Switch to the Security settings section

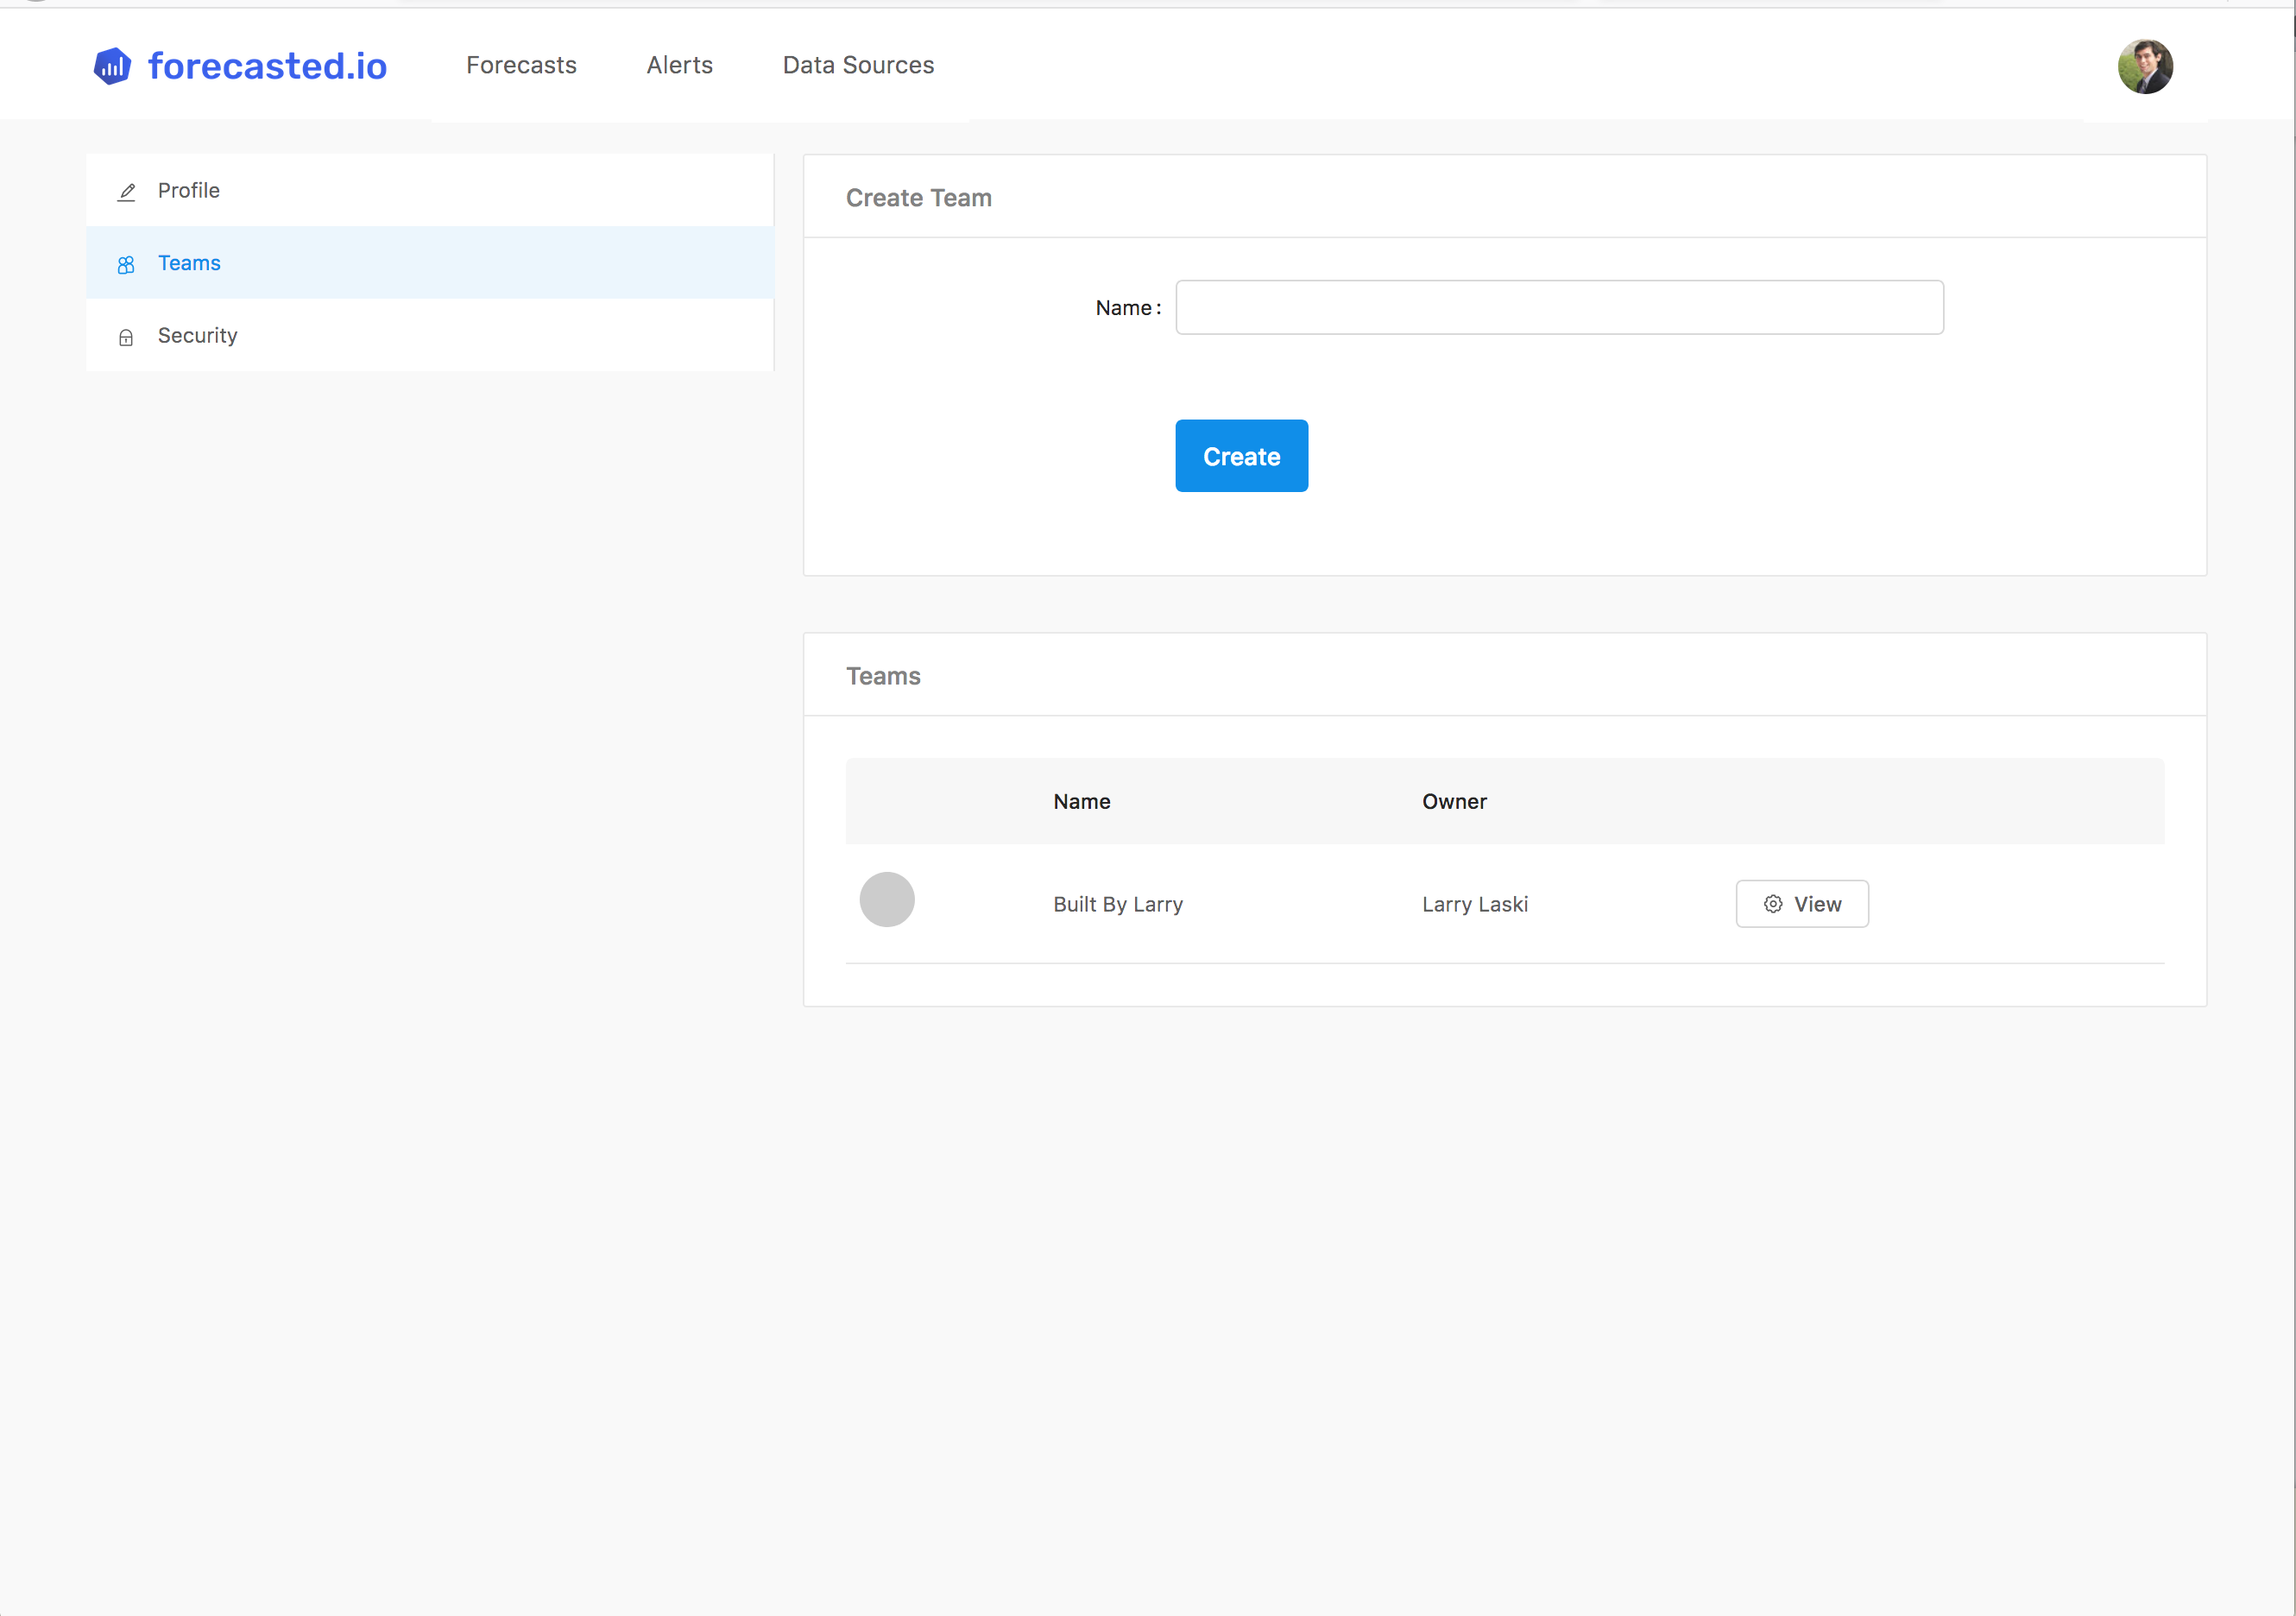pos(197,335)
